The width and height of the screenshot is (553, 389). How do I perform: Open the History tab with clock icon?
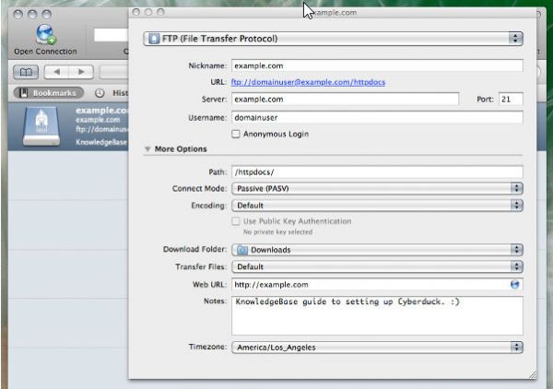tap(112, 93)
